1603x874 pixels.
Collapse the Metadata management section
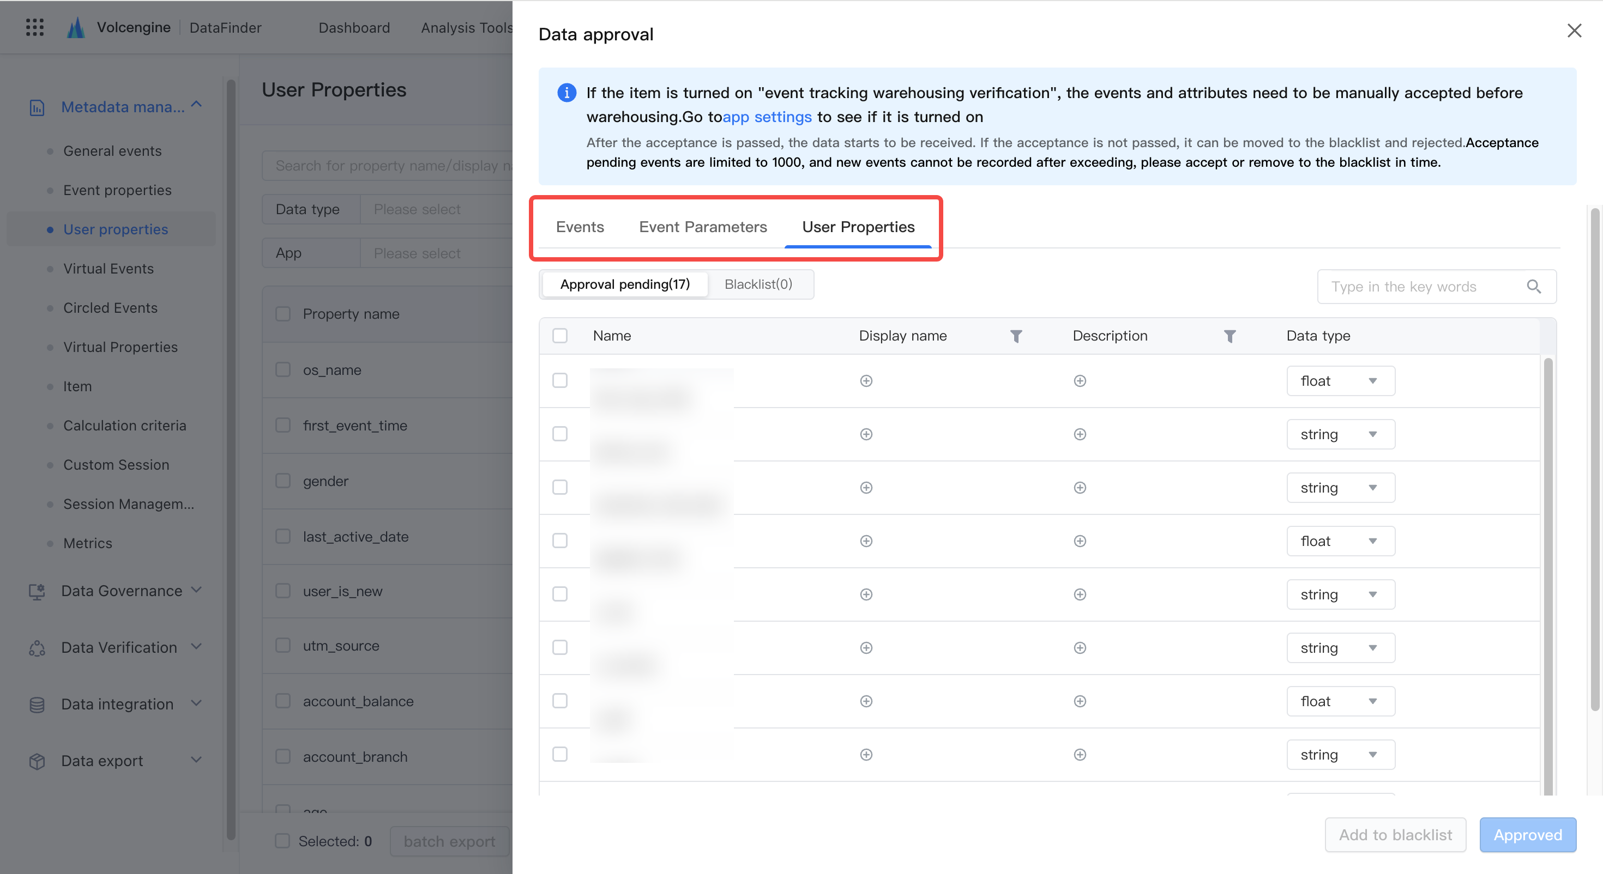coord(197,105)
